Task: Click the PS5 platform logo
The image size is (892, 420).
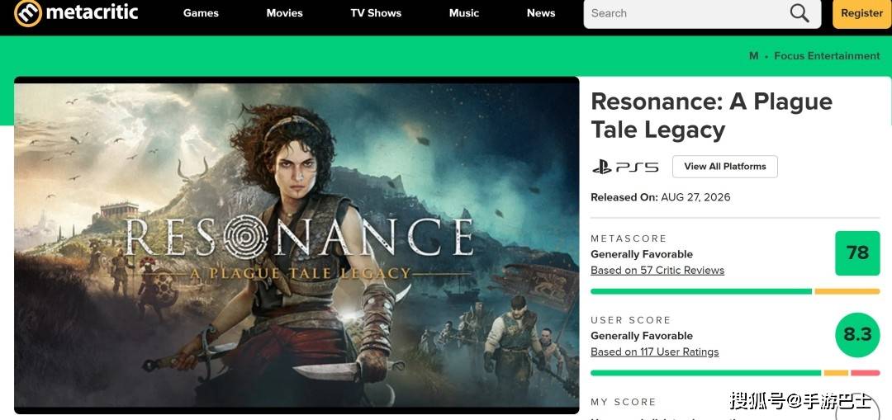Action: [625, 167]
